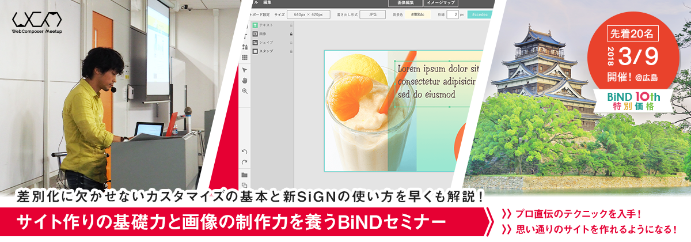Click the shapes icon above the grid icon
The image size is (691, 242).
point(245,47)
